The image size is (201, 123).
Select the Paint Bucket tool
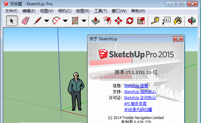pos(178,21)
